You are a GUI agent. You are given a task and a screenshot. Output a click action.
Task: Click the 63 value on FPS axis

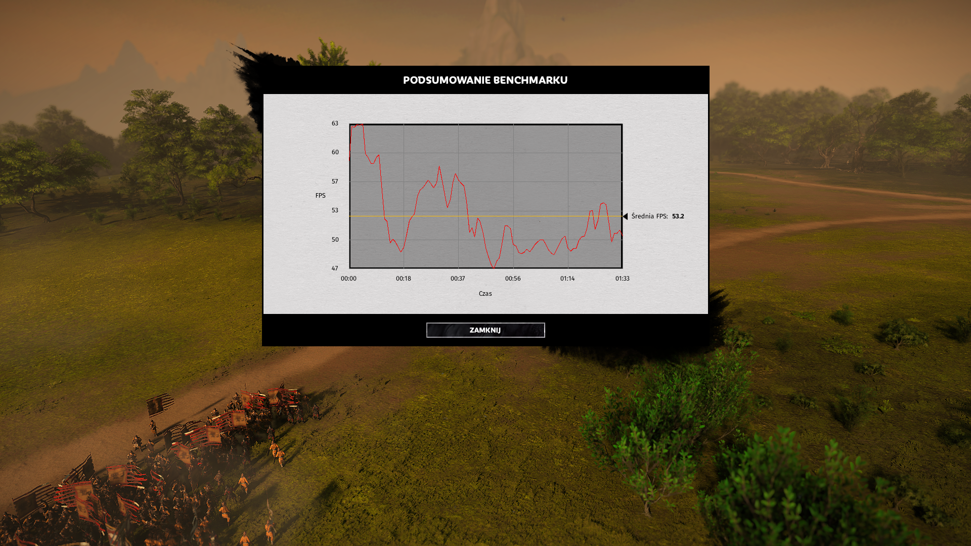[x=335, y=123]
